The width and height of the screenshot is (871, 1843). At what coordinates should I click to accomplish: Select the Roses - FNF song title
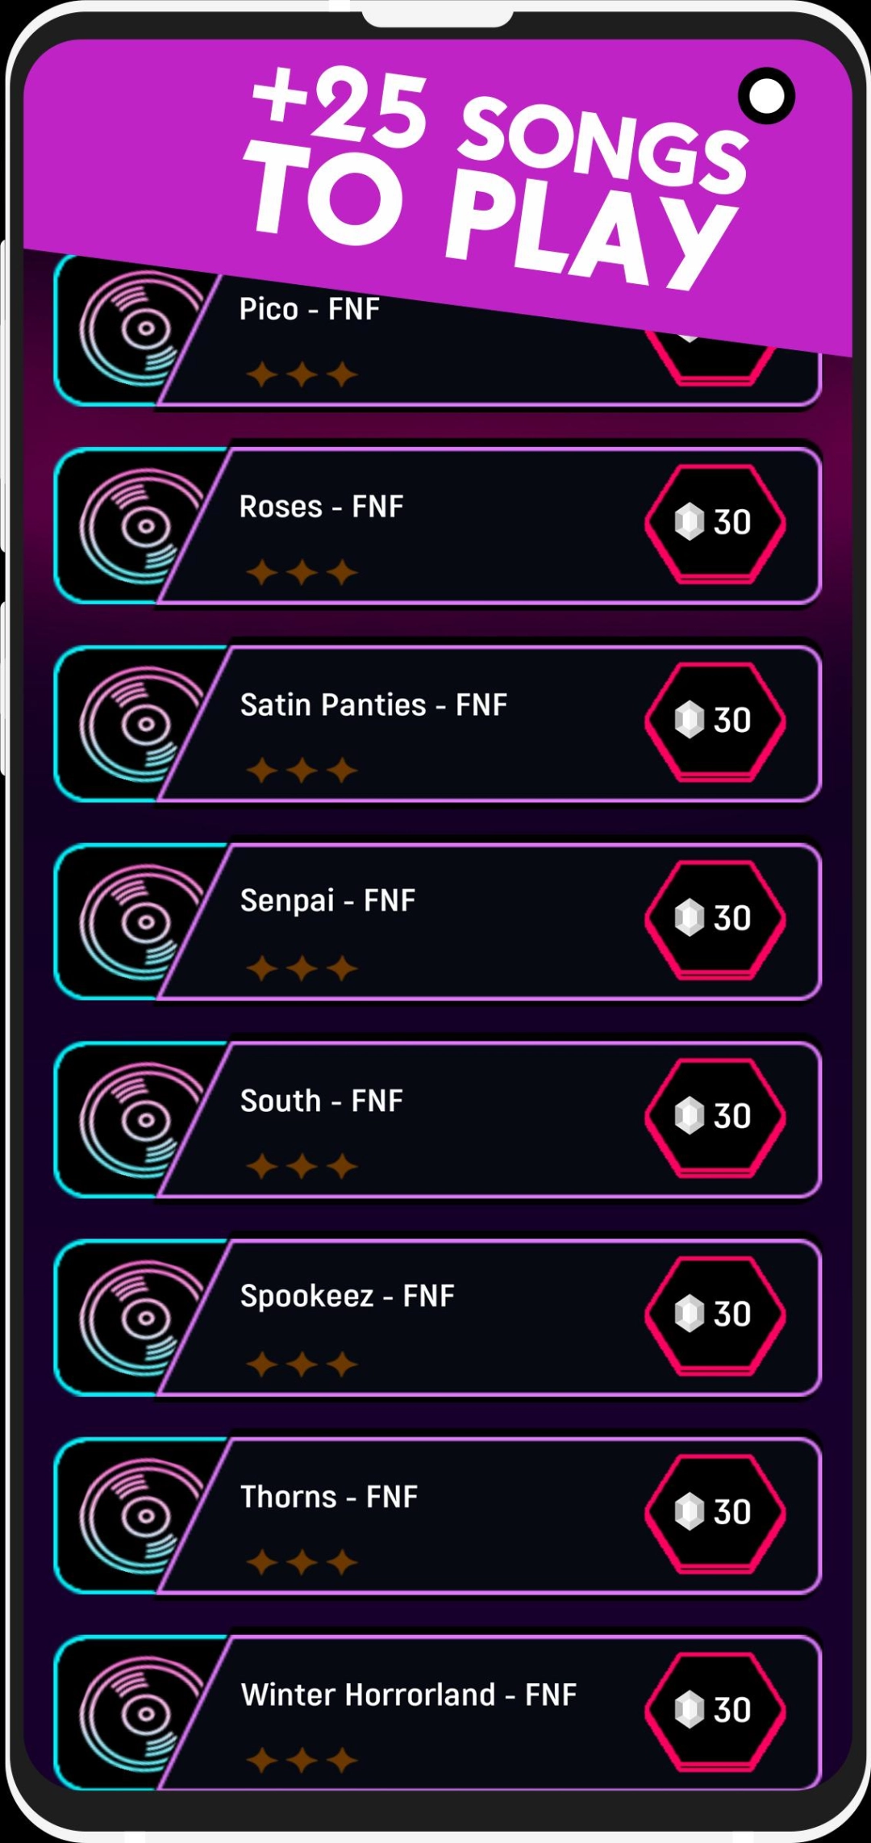[321, 507]
